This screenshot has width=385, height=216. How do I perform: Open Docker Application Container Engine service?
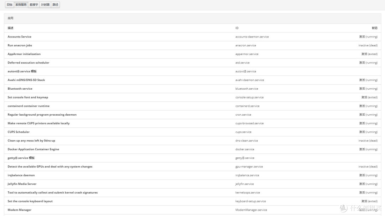tap(34, 149)
